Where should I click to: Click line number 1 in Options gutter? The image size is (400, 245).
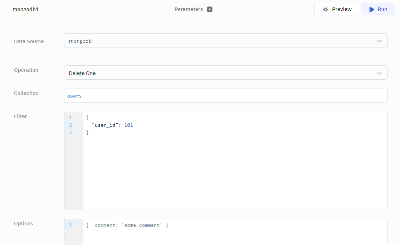pyautogui.click(x=70, y=225)
